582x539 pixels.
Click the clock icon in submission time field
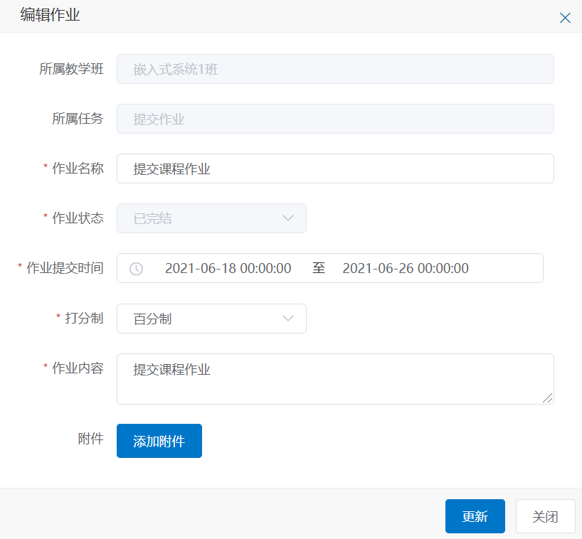point(136,269)
